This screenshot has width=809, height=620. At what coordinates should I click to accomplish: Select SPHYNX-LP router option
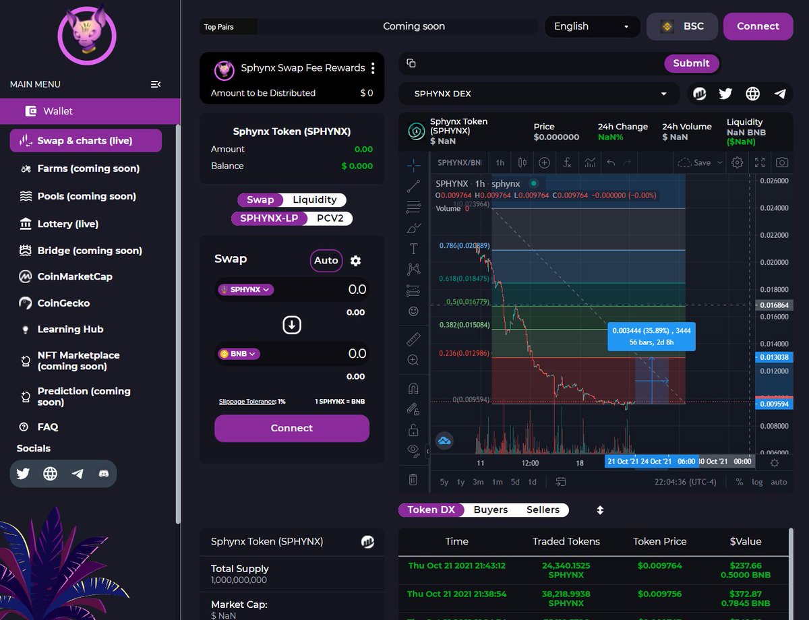(269, 218)
